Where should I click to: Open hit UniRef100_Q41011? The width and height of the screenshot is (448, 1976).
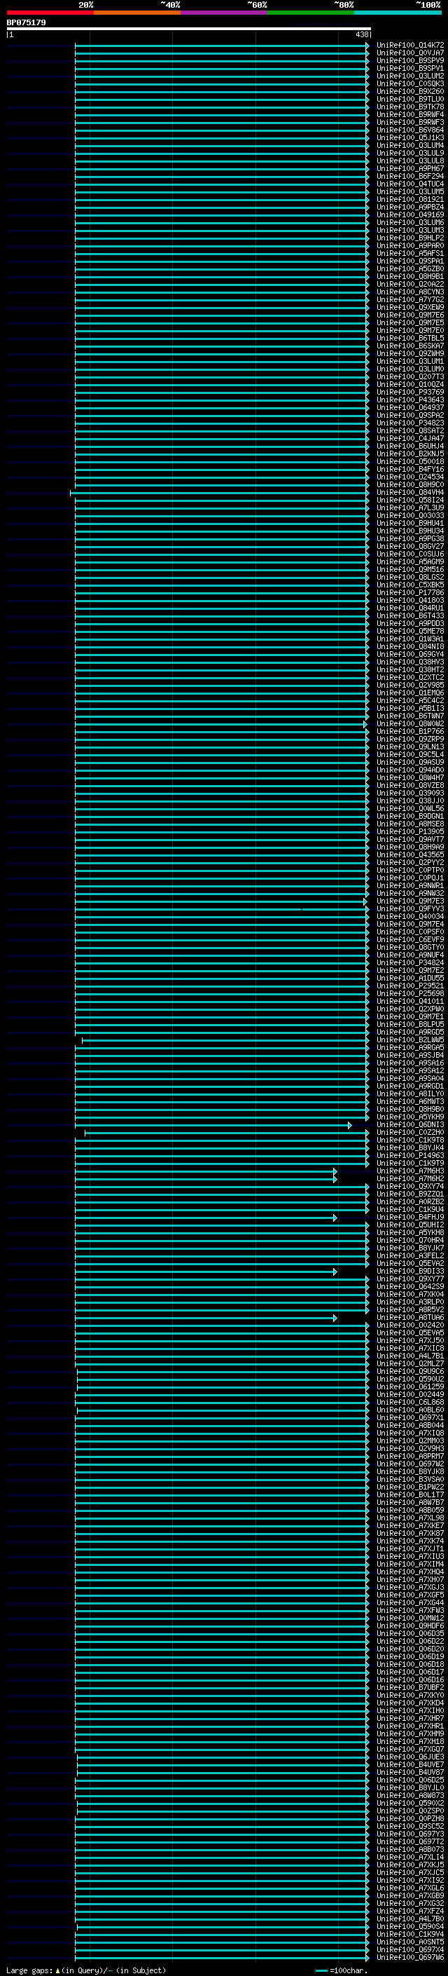[410, 1002]
